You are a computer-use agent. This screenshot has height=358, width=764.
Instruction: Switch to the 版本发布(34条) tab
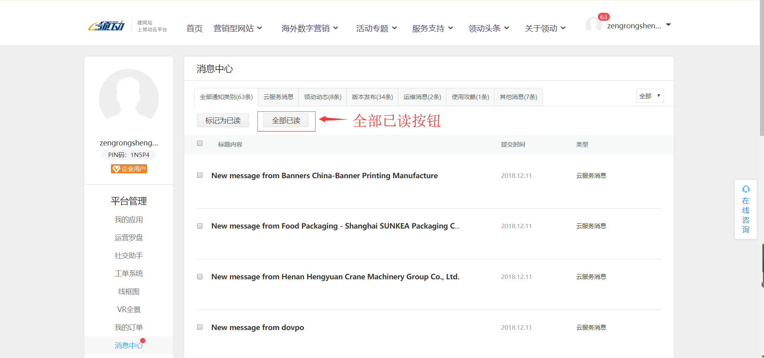coord(372,97)
